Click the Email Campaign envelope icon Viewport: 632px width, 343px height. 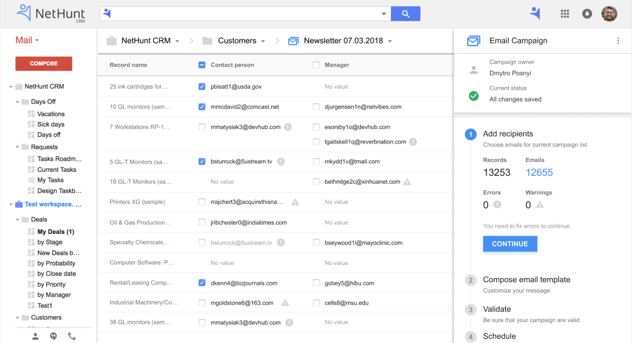coord(474,41)
